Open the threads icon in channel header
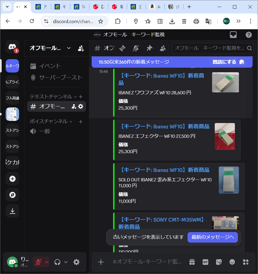 122,48
